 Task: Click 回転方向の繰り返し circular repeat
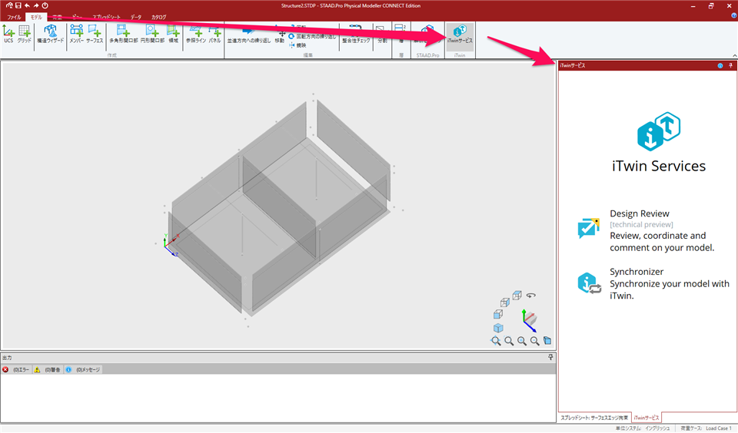point(313,36)
